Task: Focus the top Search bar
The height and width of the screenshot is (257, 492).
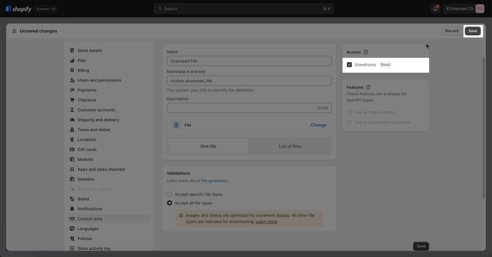Action: click(x=244, y=9)
